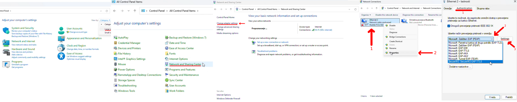Open the Fonts icon
517x102 pixels.
click(167, 54)
